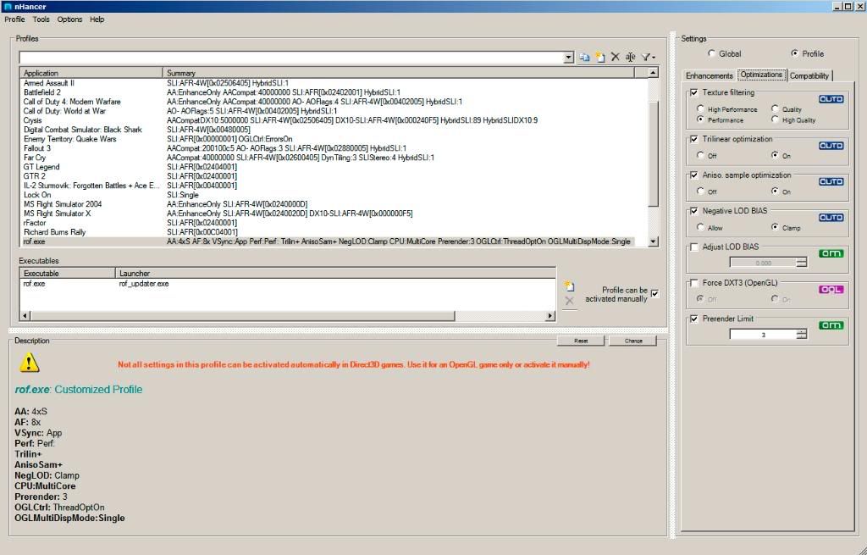This screenshot has width=867, height=555.
Task: Select the rof_updater.exe launcher entry
Action: 144,284
